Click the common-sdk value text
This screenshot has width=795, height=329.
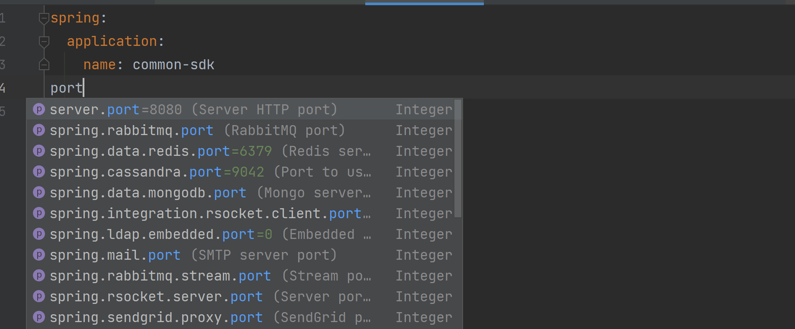pos(173,65)
